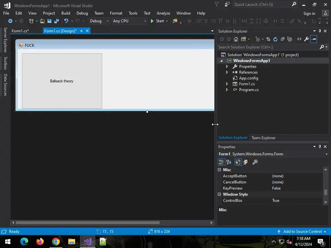
Task: Click the Find in Files toolbar icon
Action: (x=175, y=21)
